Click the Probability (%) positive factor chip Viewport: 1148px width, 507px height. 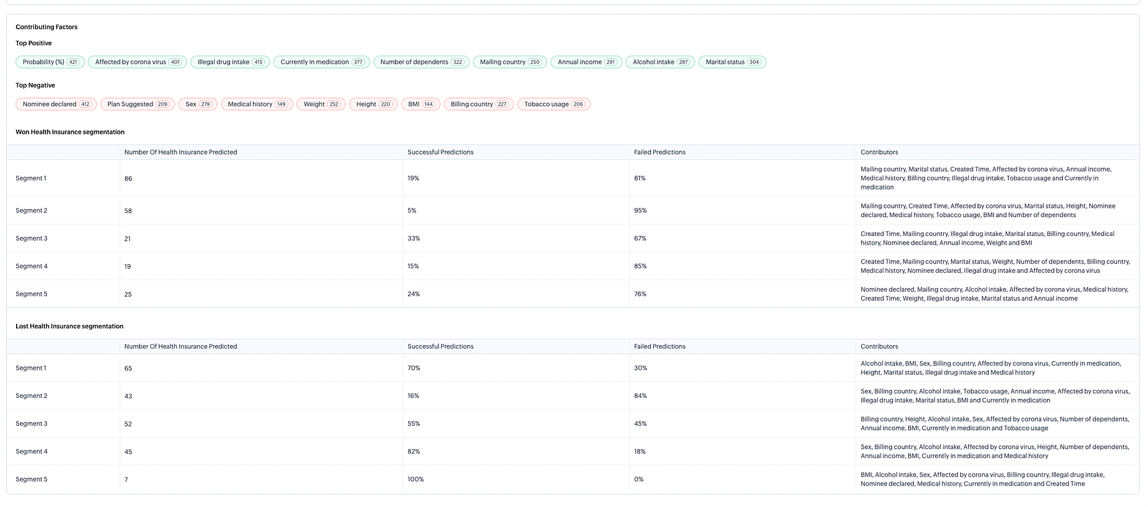click(x=50, y=62)
